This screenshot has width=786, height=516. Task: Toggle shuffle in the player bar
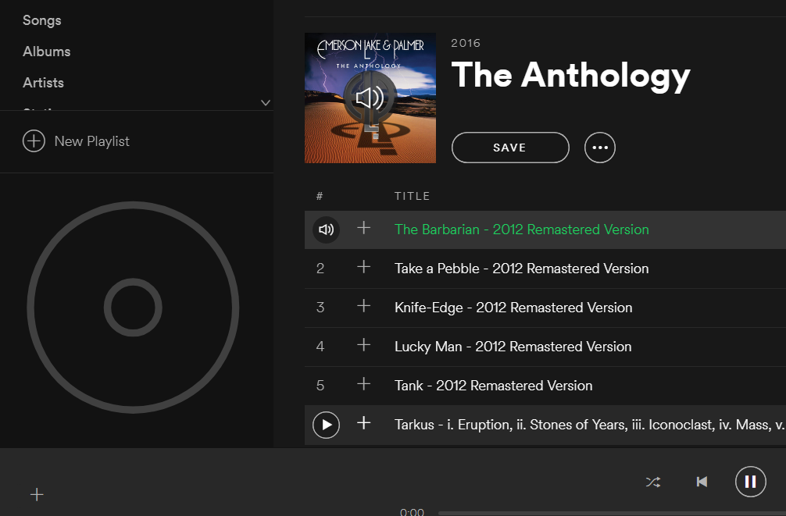[653, 482]
